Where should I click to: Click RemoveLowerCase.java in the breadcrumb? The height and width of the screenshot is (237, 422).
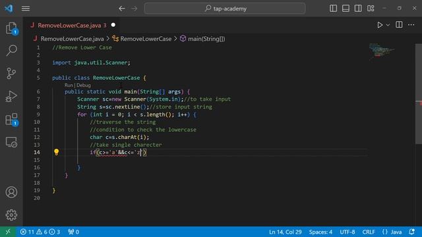tap(72, 39)
